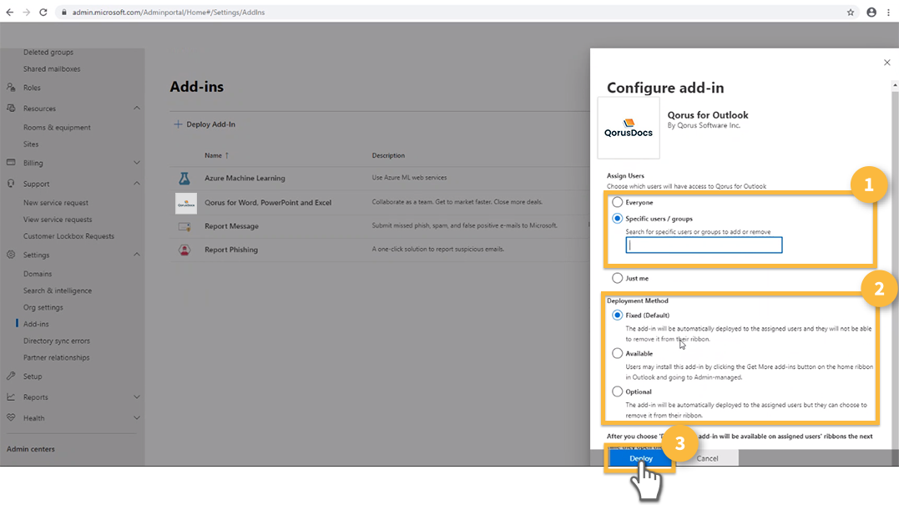Click the Report Message add-in icon

point(184,226)
